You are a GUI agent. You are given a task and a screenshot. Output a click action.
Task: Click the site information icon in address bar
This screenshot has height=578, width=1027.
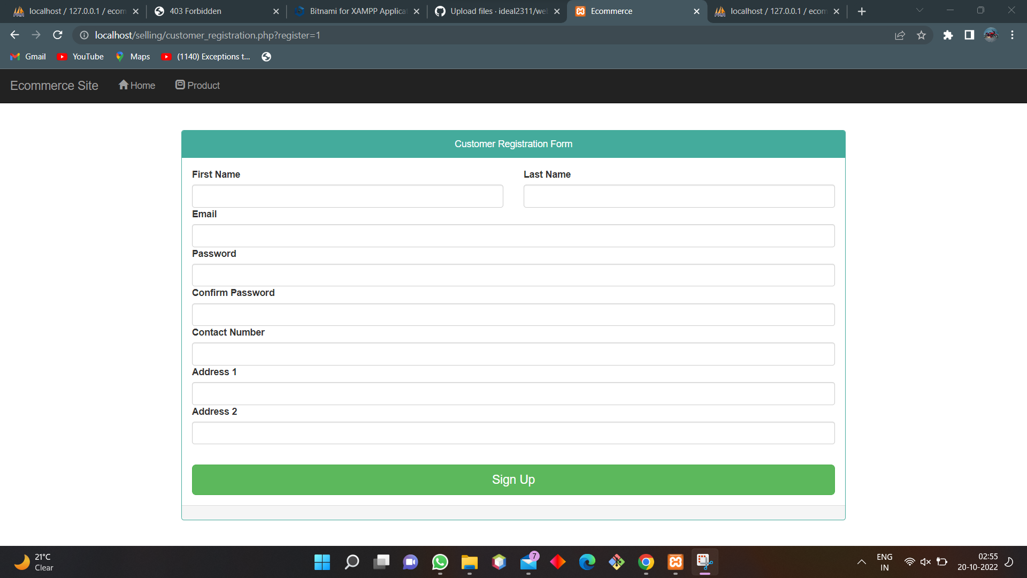(x=83, y=35)
